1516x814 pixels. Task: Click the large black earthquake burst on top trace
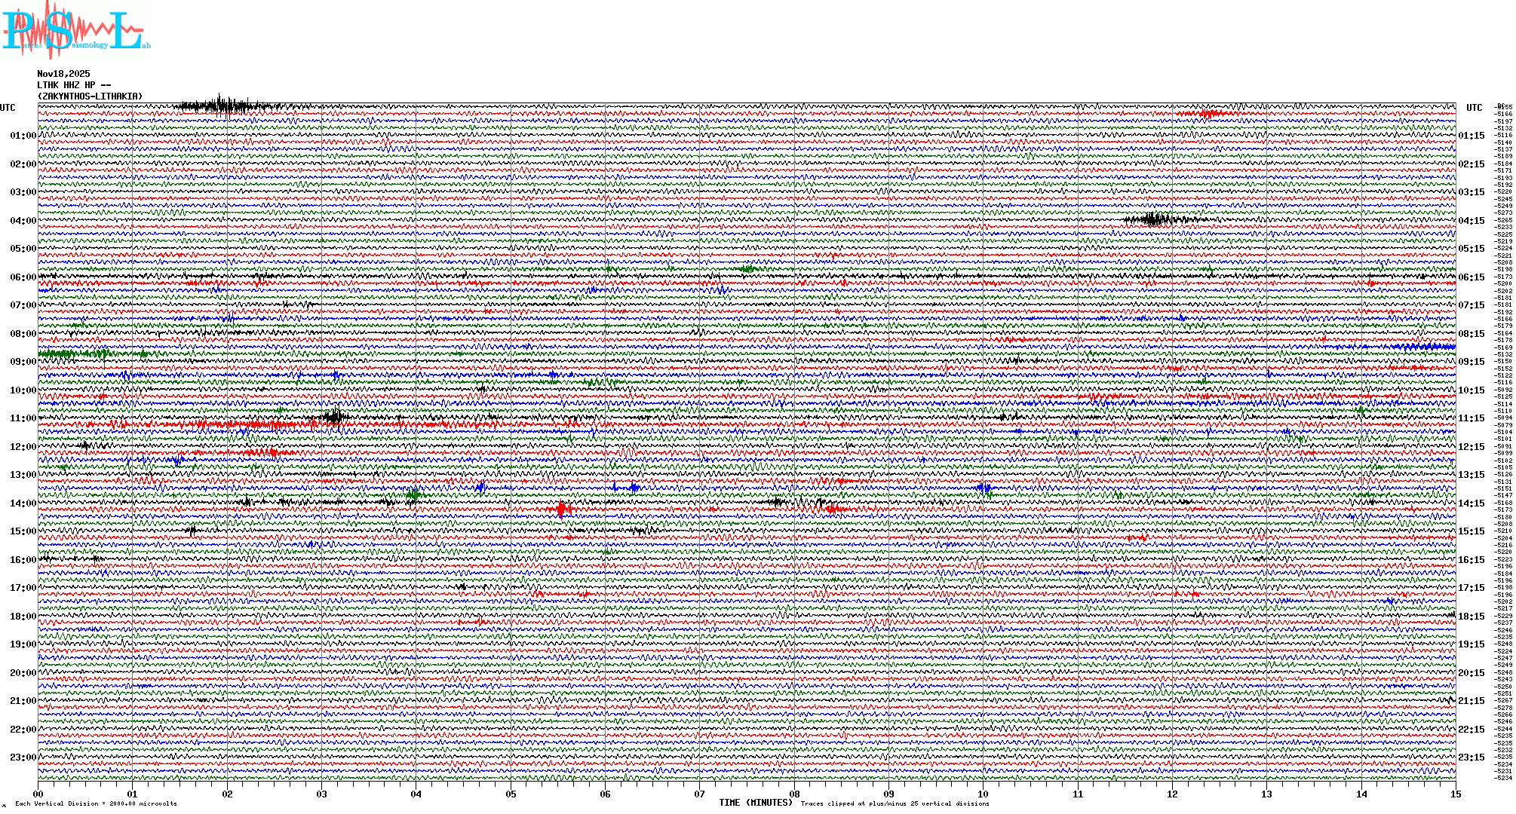pos(222,106)
